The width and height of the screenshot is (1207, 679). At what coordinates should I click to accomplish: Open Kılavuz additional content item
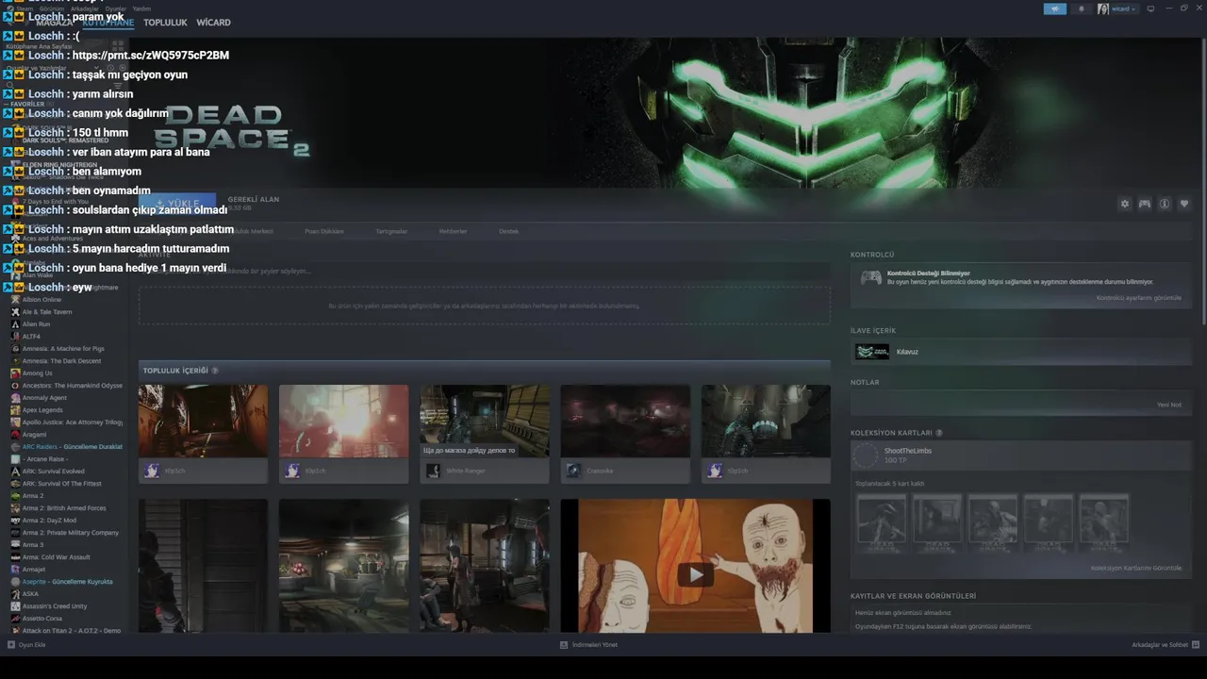pyautogui.click(x=1021, y=352)
